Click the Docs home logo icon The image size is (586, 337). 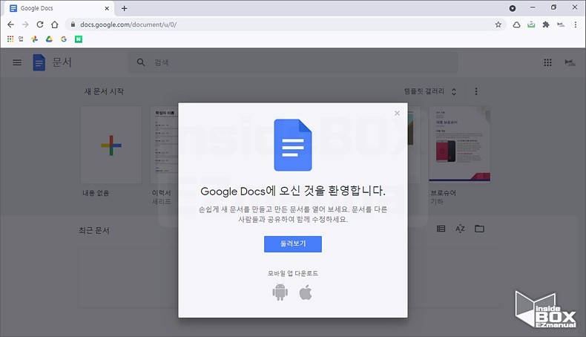click(39, 63)
